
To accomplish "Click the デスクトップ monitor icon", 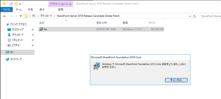I will 9,30.
